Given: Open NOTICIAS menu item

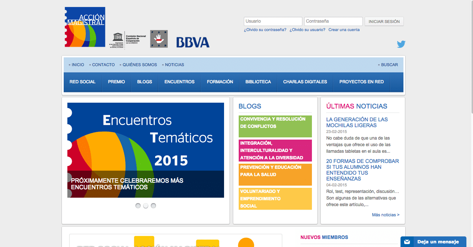Looking at the screenshot, I should click(x=175, y=65).
